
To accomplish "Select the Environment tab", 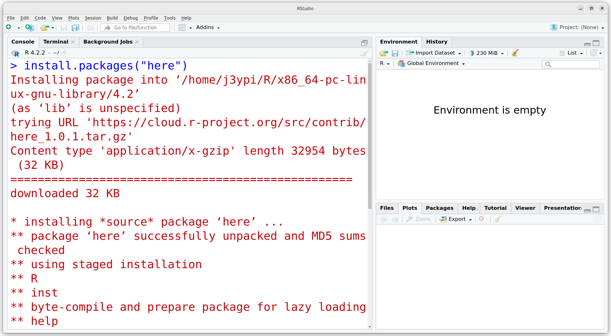I will coord(399,42).
